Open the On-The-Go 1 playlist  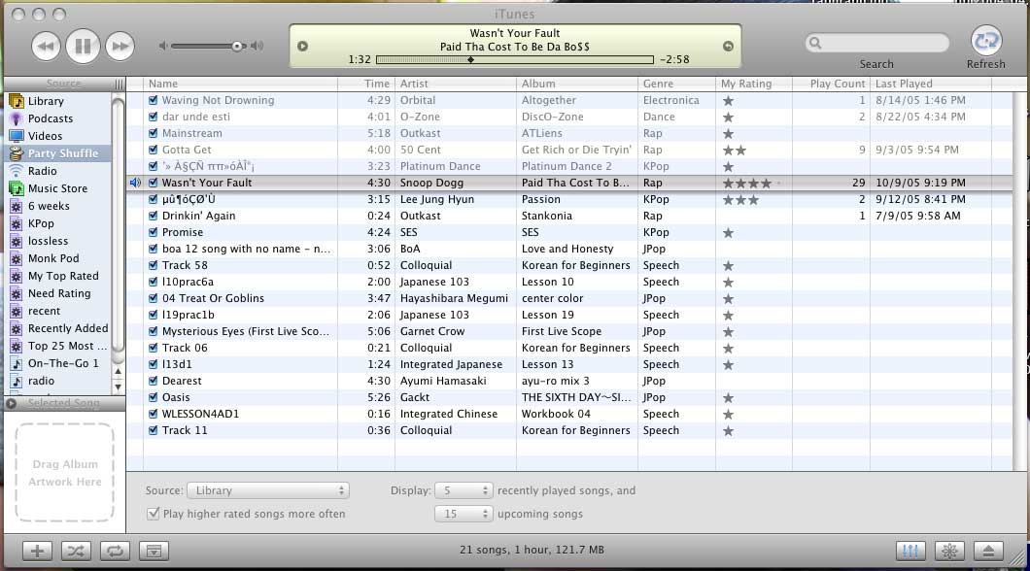tap(57, 363)
